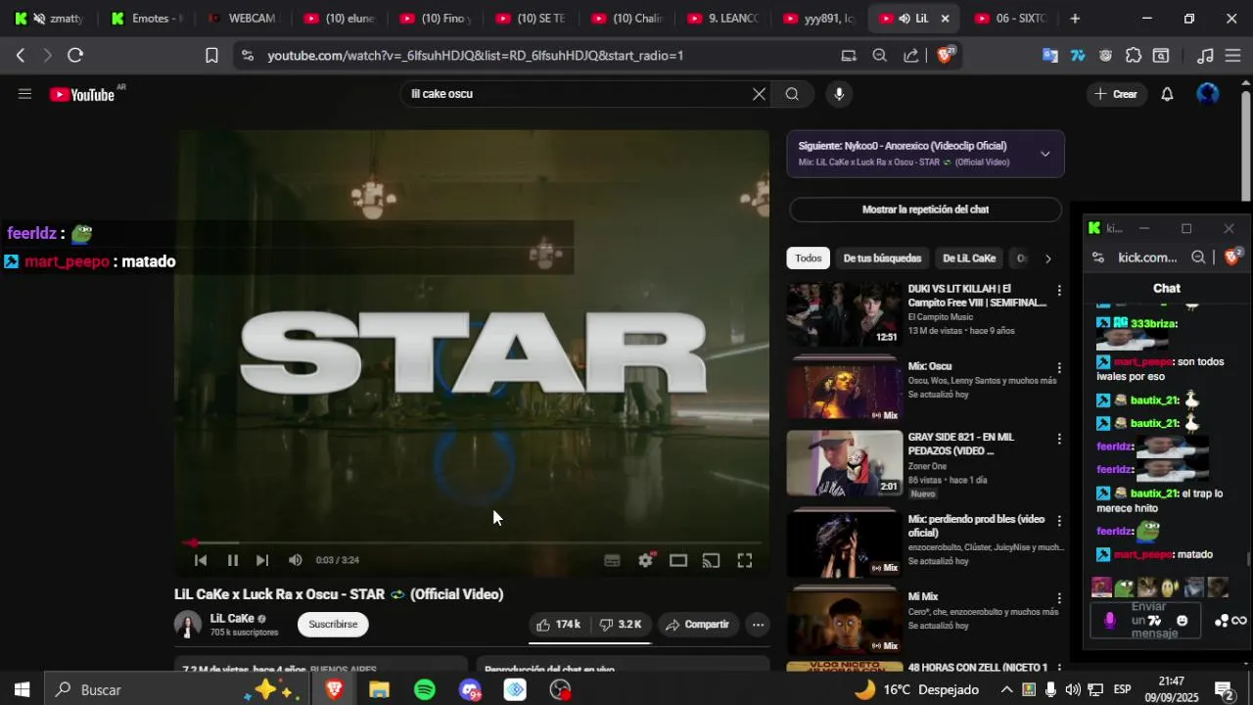Open Brave main hamburger menu
This screenshot has height=705, width=1253.
coord(1233,56)
